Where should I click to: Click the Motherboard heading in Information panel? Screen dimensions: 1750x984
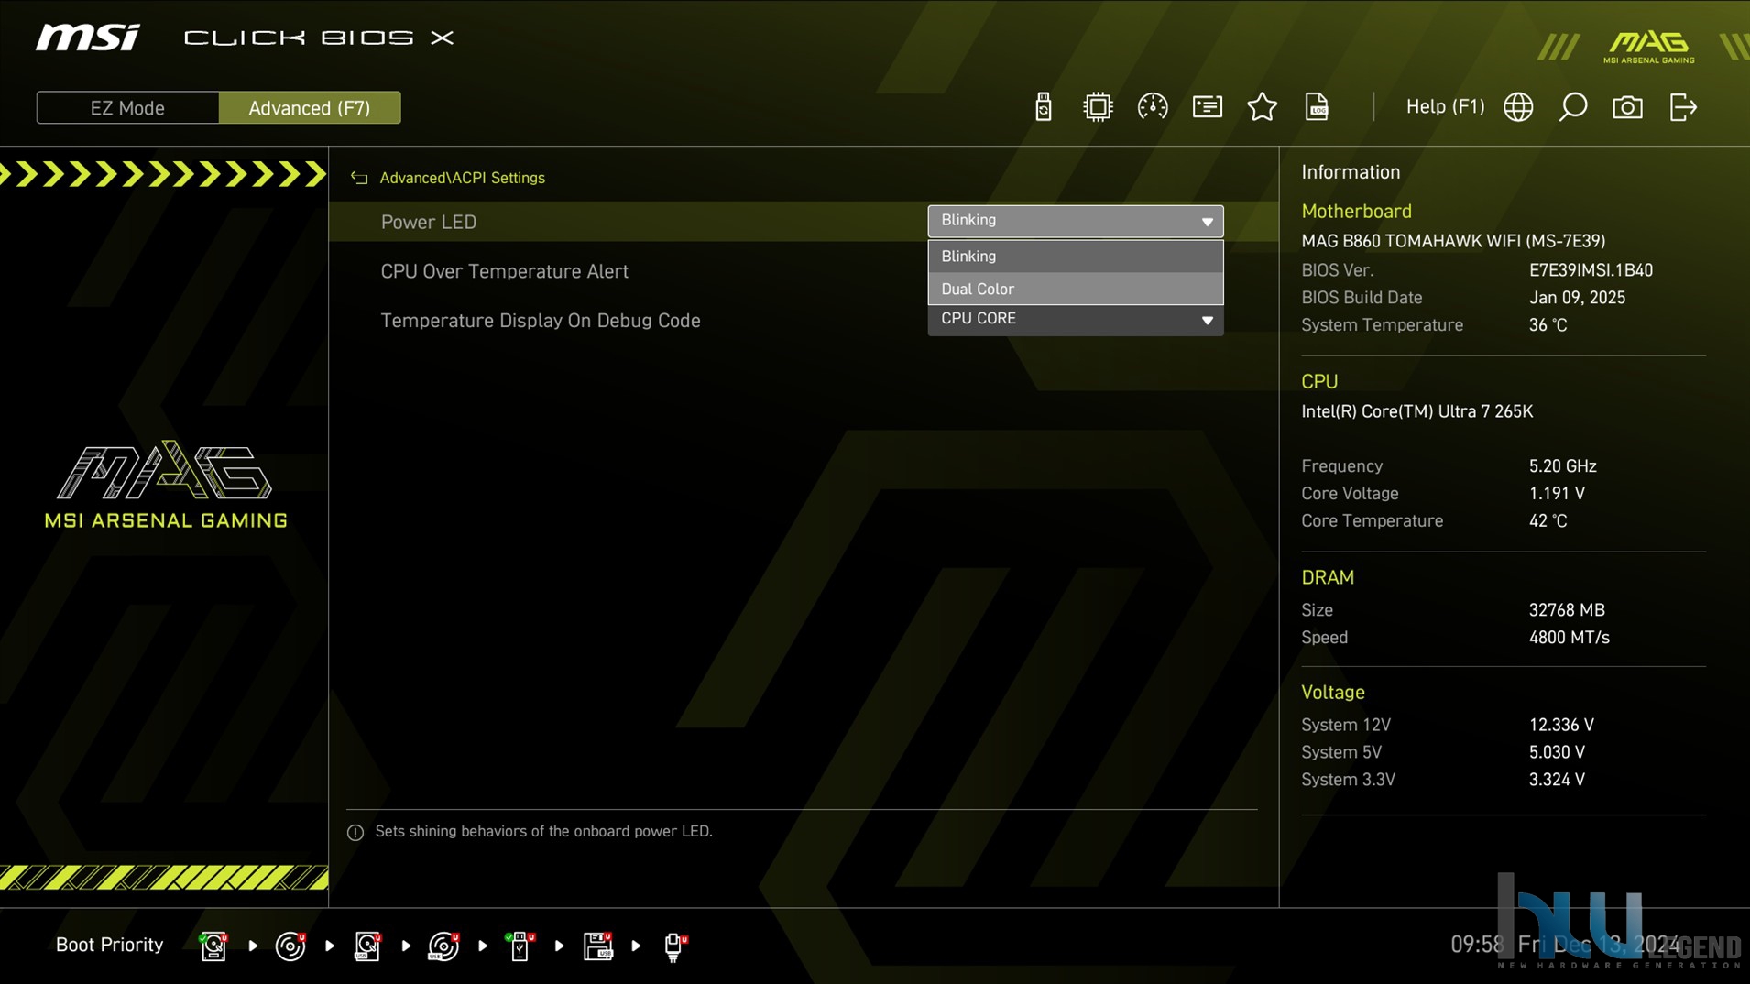1356,211
